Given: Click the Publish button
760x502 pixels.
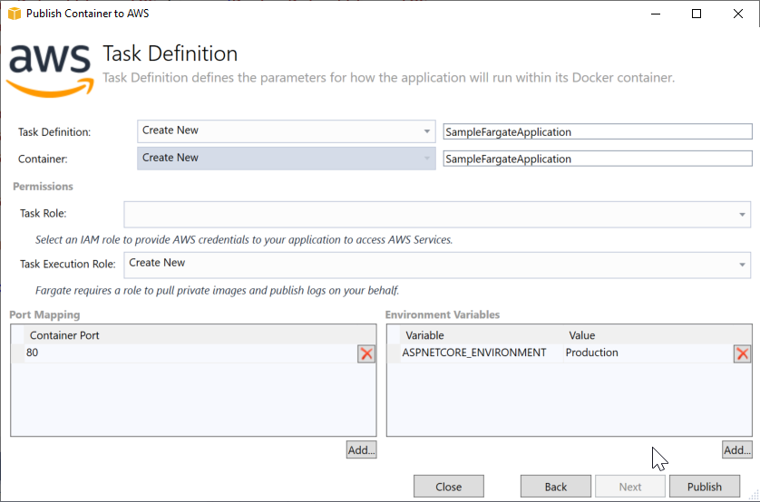Looking at the screenshot, I should [x=705, y=486].
